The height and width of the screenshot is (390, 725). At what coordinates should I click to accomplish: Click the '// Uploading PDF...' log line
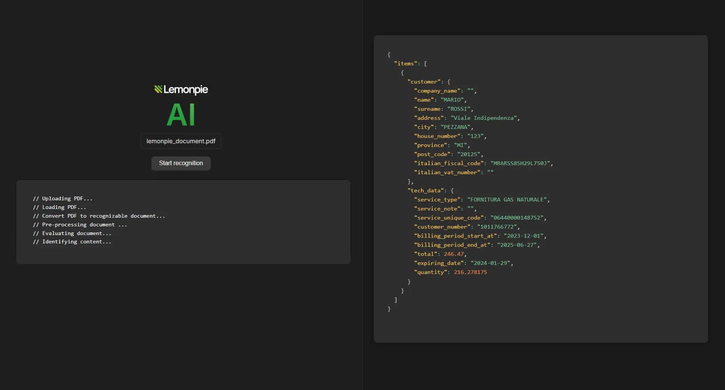(x=63, y=198)
